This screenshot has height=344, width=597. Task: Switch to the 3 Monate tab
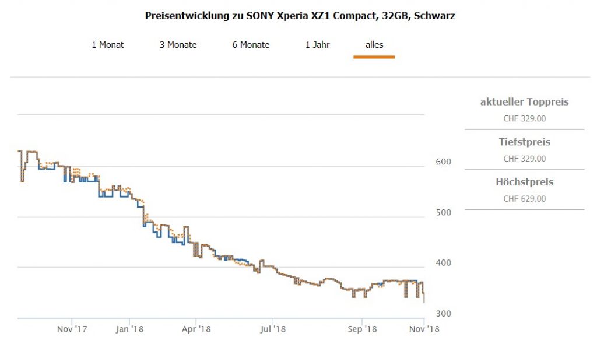click(x=178, y=45)
